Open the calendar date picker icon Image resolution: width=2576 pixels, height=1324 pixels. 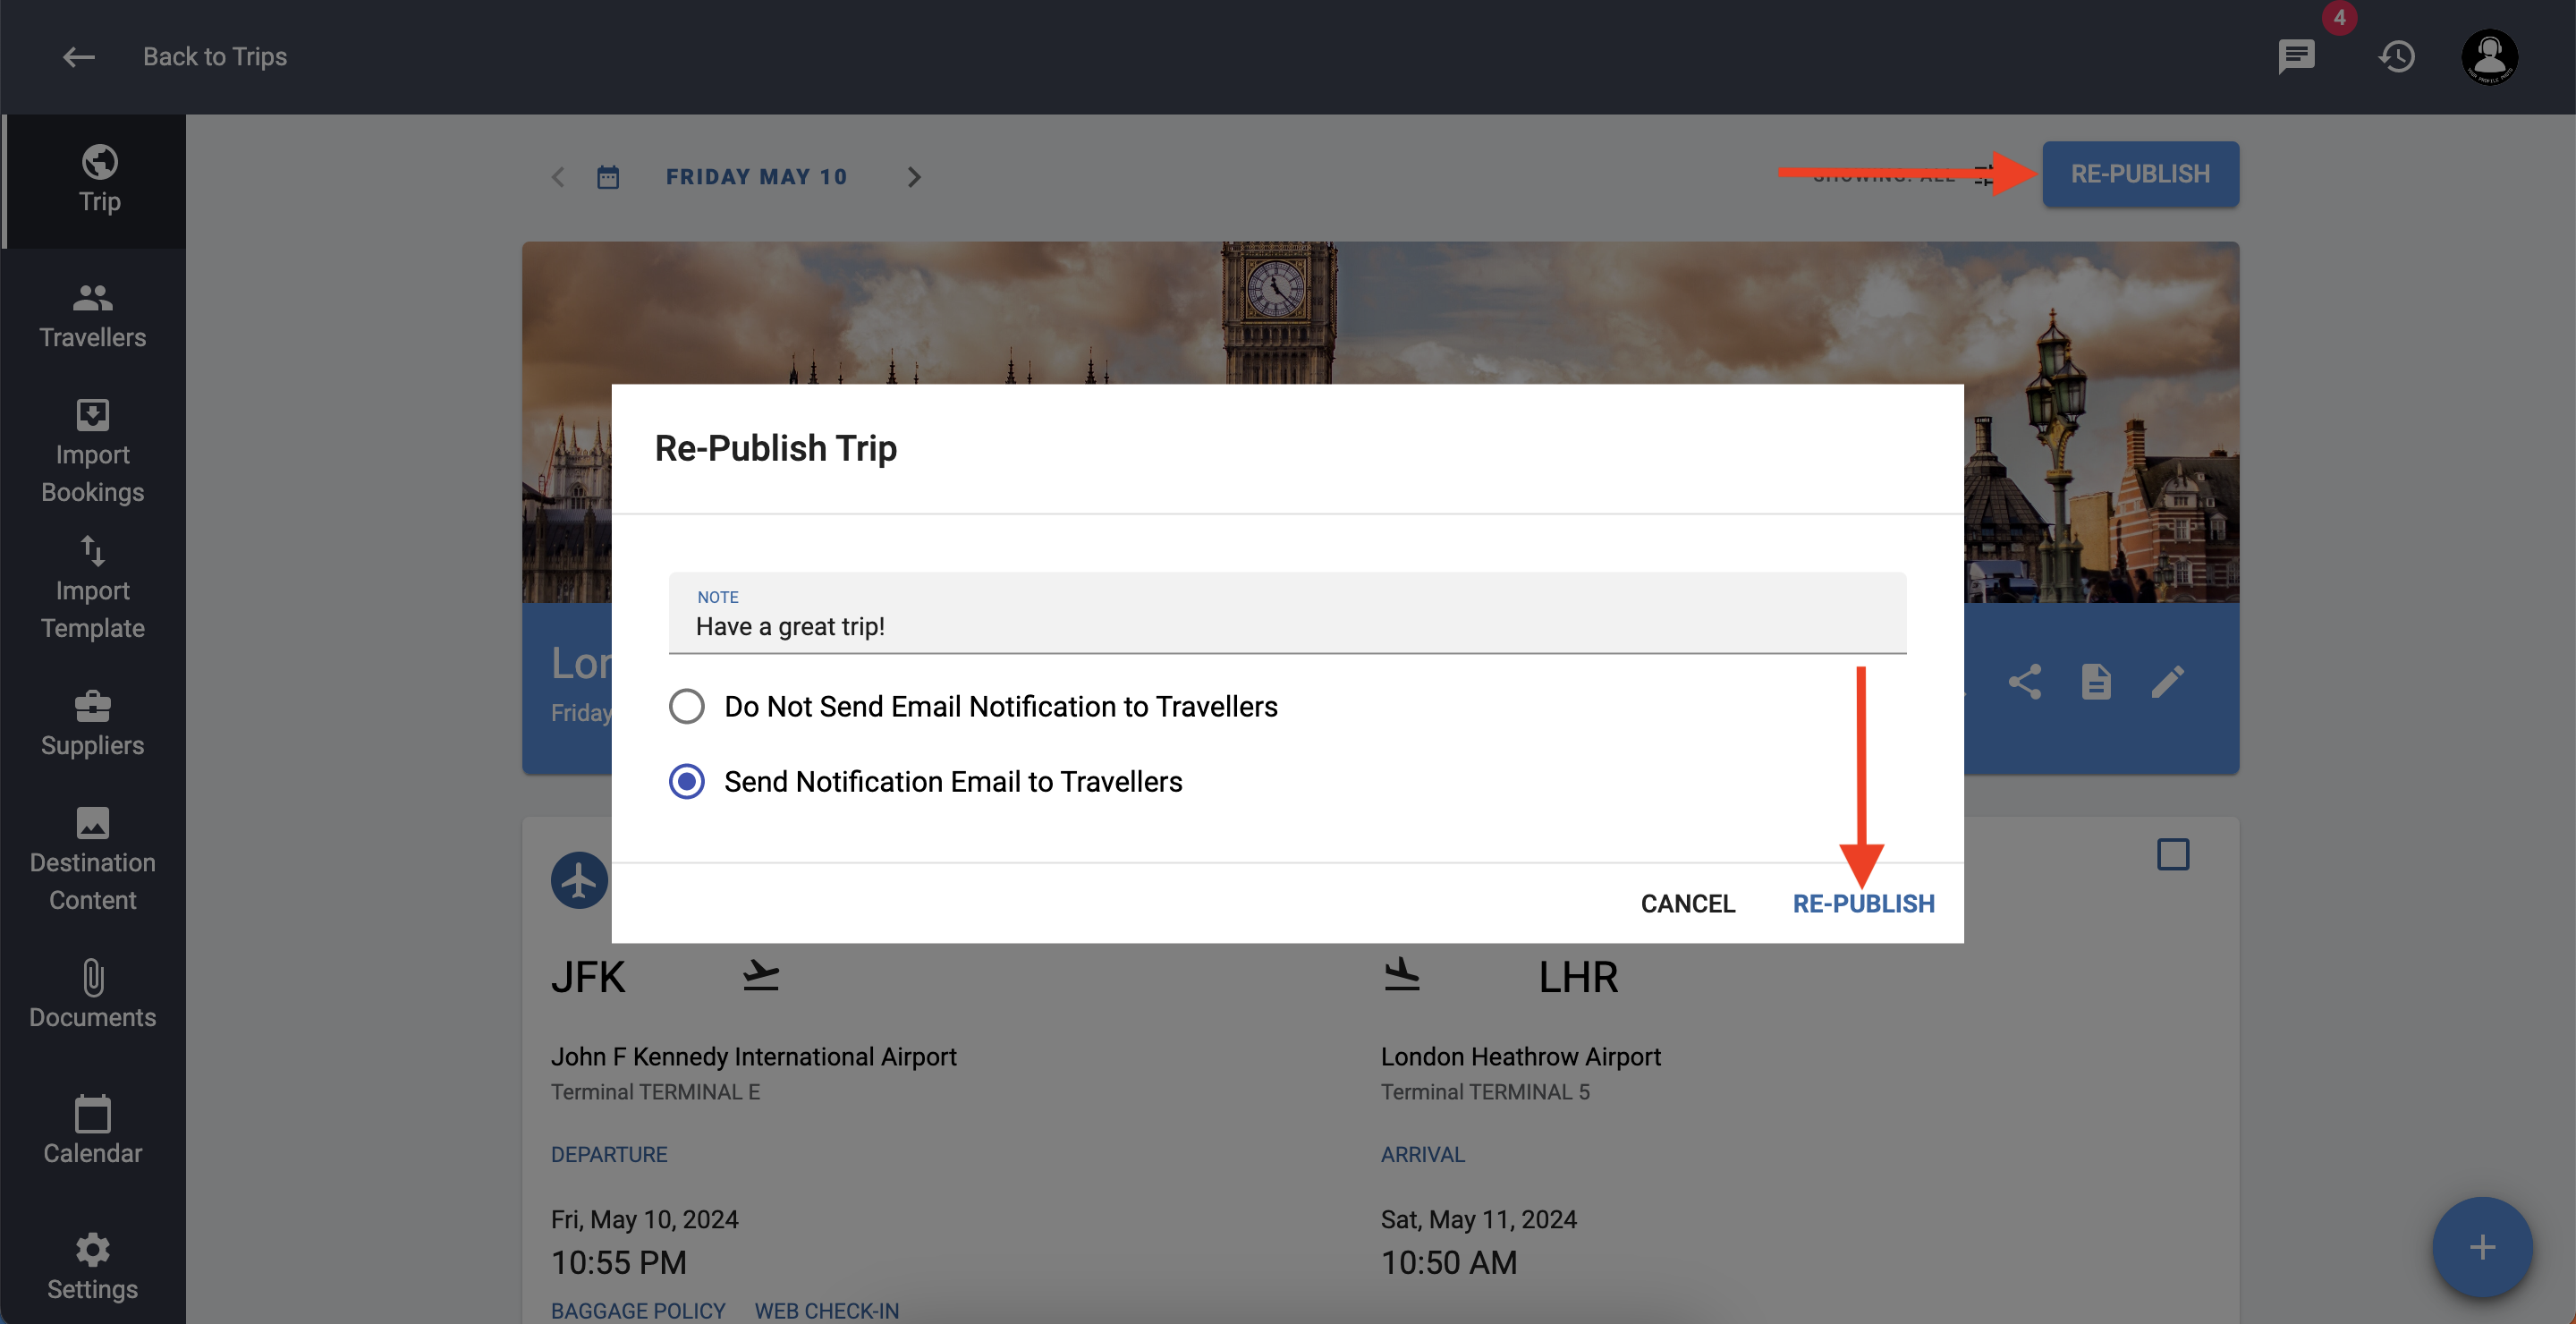pos(608,177)
